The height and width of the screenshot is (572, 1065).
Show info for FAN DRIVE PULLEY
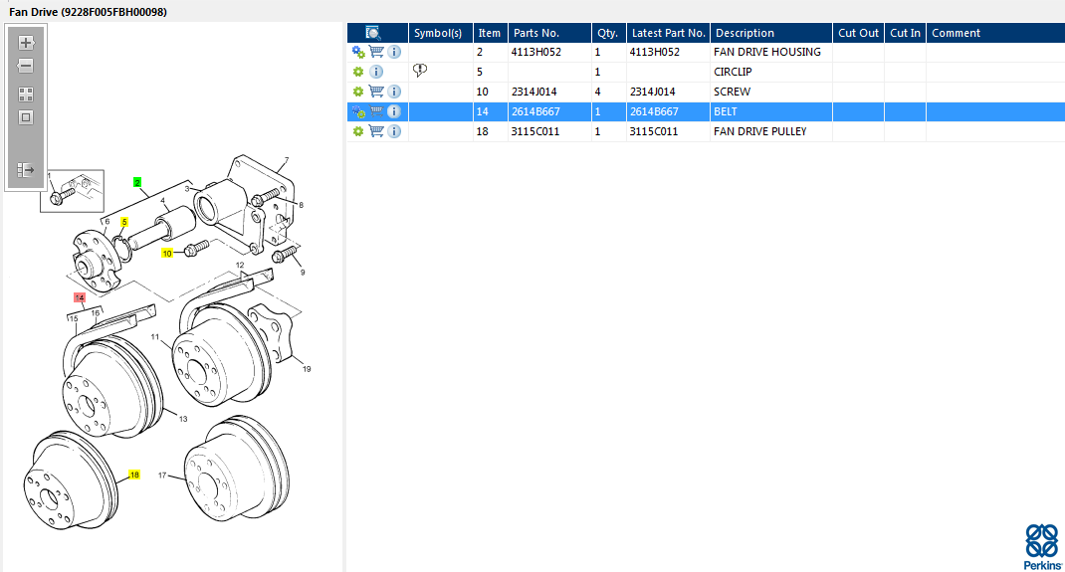(394, 131)
